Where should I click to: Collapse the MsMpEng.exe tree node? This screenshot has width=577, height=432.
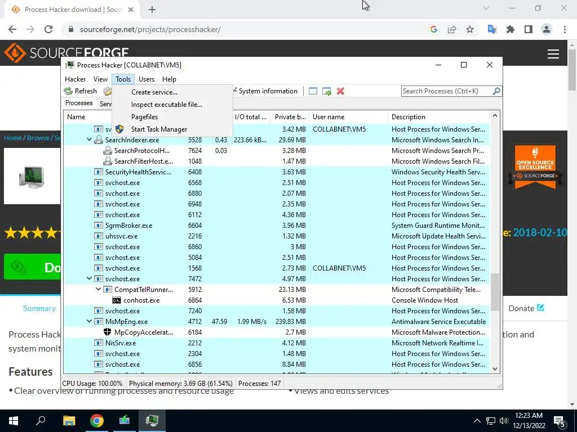89,321
